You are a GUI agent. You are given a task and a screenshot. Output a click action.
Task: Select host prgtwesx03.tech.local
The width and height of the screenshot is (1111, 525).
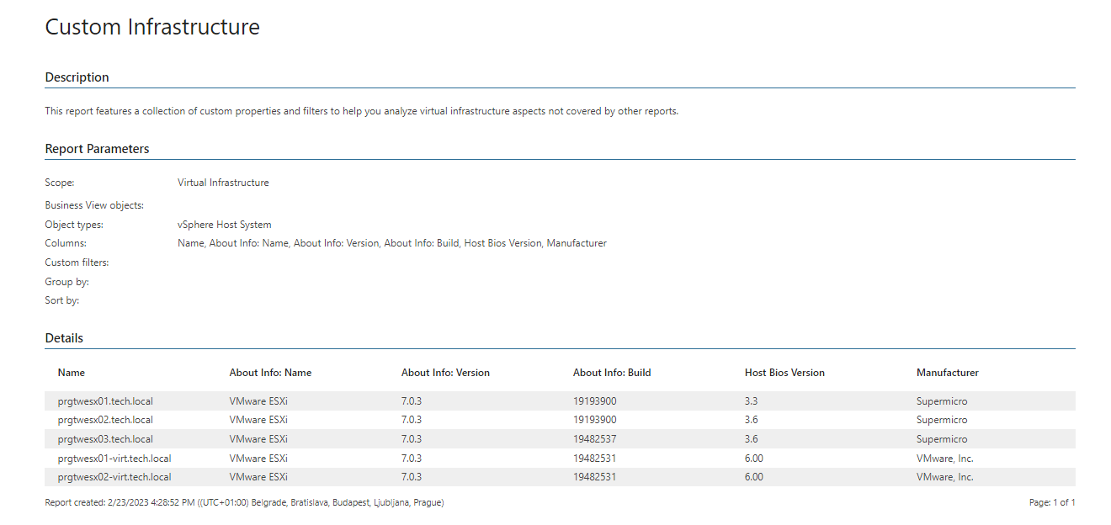tap(105, 439)
